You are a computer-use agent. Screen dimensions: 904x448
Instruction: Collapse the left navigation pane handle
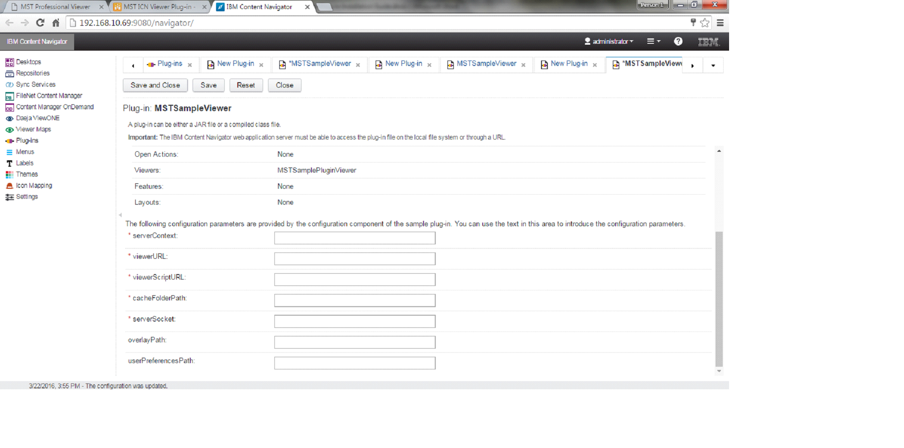coord(120,215)
